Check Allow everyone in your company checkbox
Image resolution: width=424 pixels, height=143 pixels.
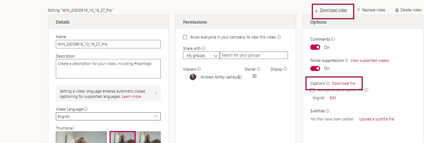(185, 37)
